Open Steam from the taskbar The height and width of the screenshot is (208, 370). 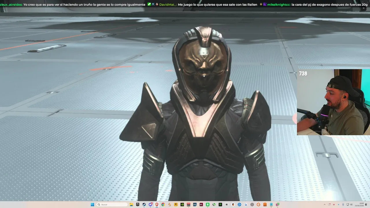144,205
